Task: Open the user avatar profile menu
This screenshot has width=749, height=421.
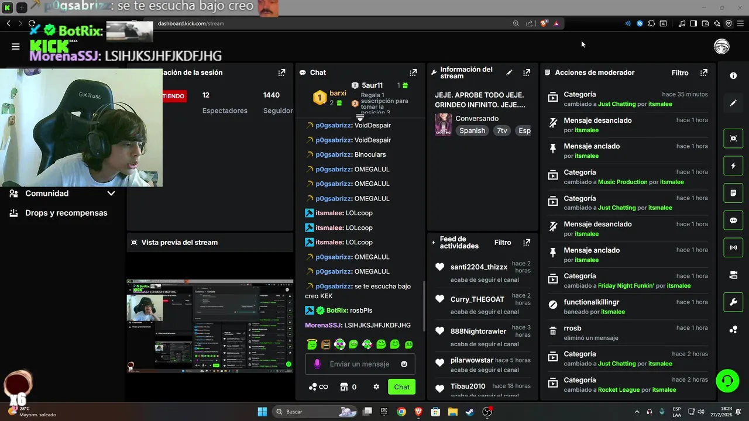Action: pyautogui.click(x=721, y=47)
